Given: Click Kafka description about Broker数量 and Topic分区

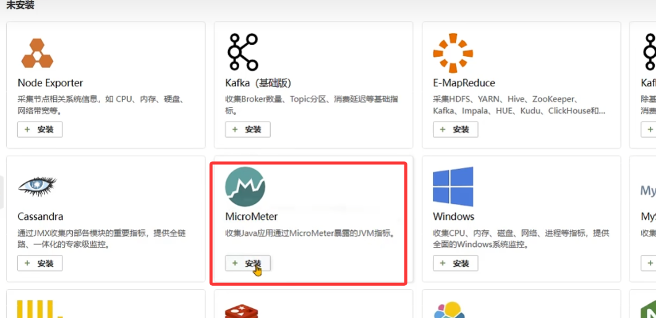Looking at the screenshot, I should coord(312,106).
